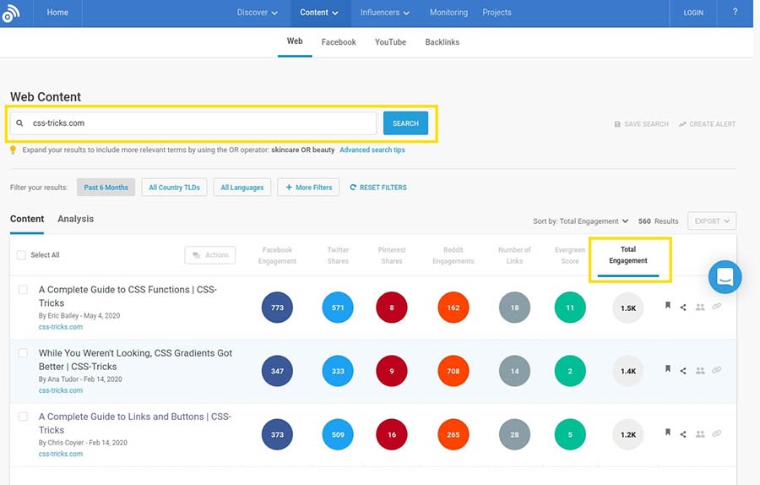Open the Export dropdown
The height and width of the screenshot is (485, 760).
pyautogui.click(x=711, y=221)
